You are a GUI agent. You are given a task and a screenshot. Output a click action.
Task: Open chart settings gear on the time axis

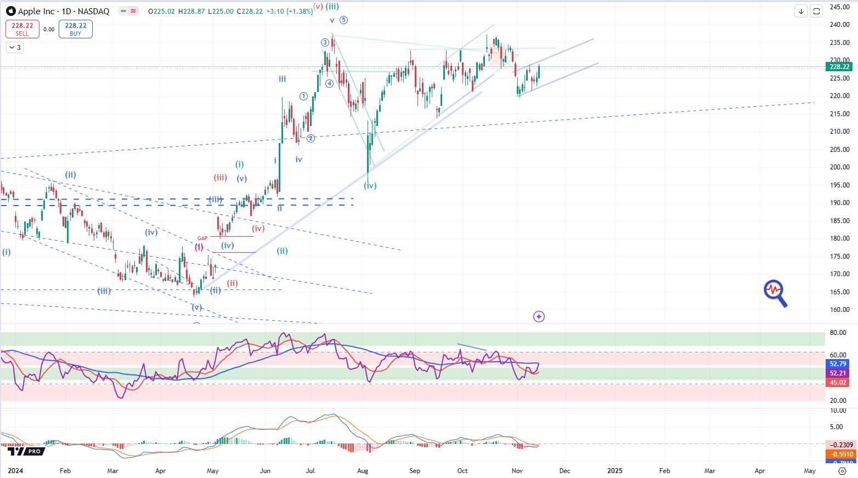(842, 471)
